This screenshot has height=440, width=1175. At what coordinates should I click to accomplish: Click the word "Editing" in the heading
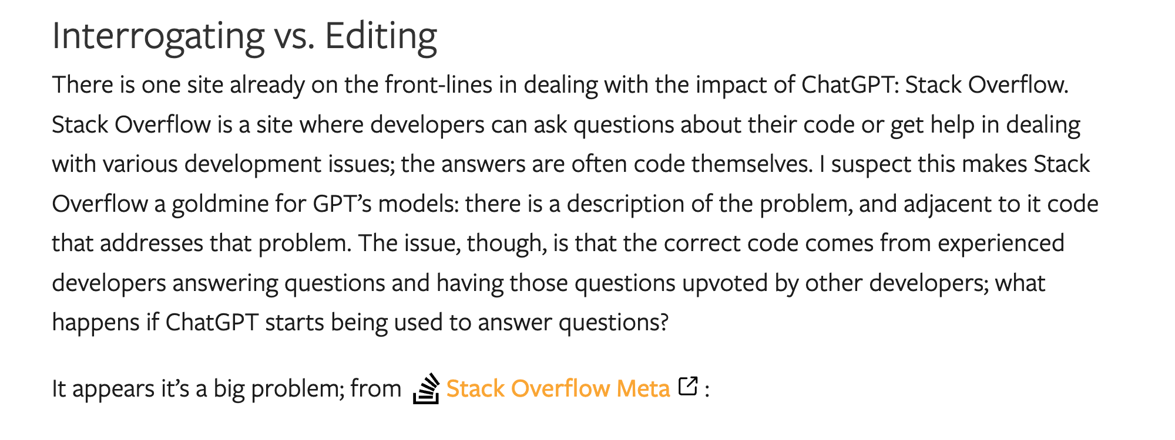coord(381,36)
